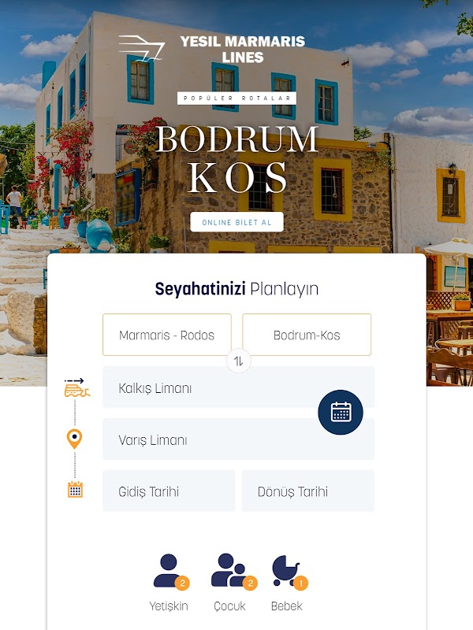Image resolution: width=473 pixels, height=630 pixels.
Task: Click the Yesil Marmaris Lines ship logo
Action: 142,48
